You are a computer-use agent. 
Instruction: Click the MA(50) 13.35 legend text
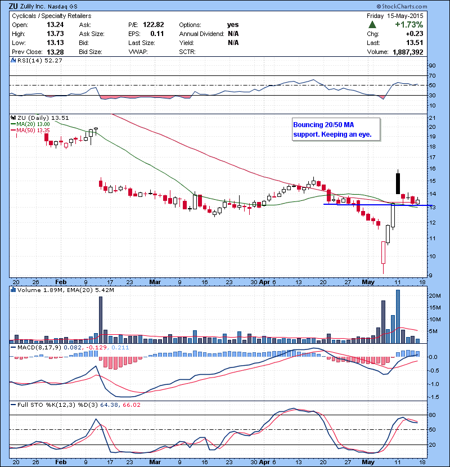[33, 131]
